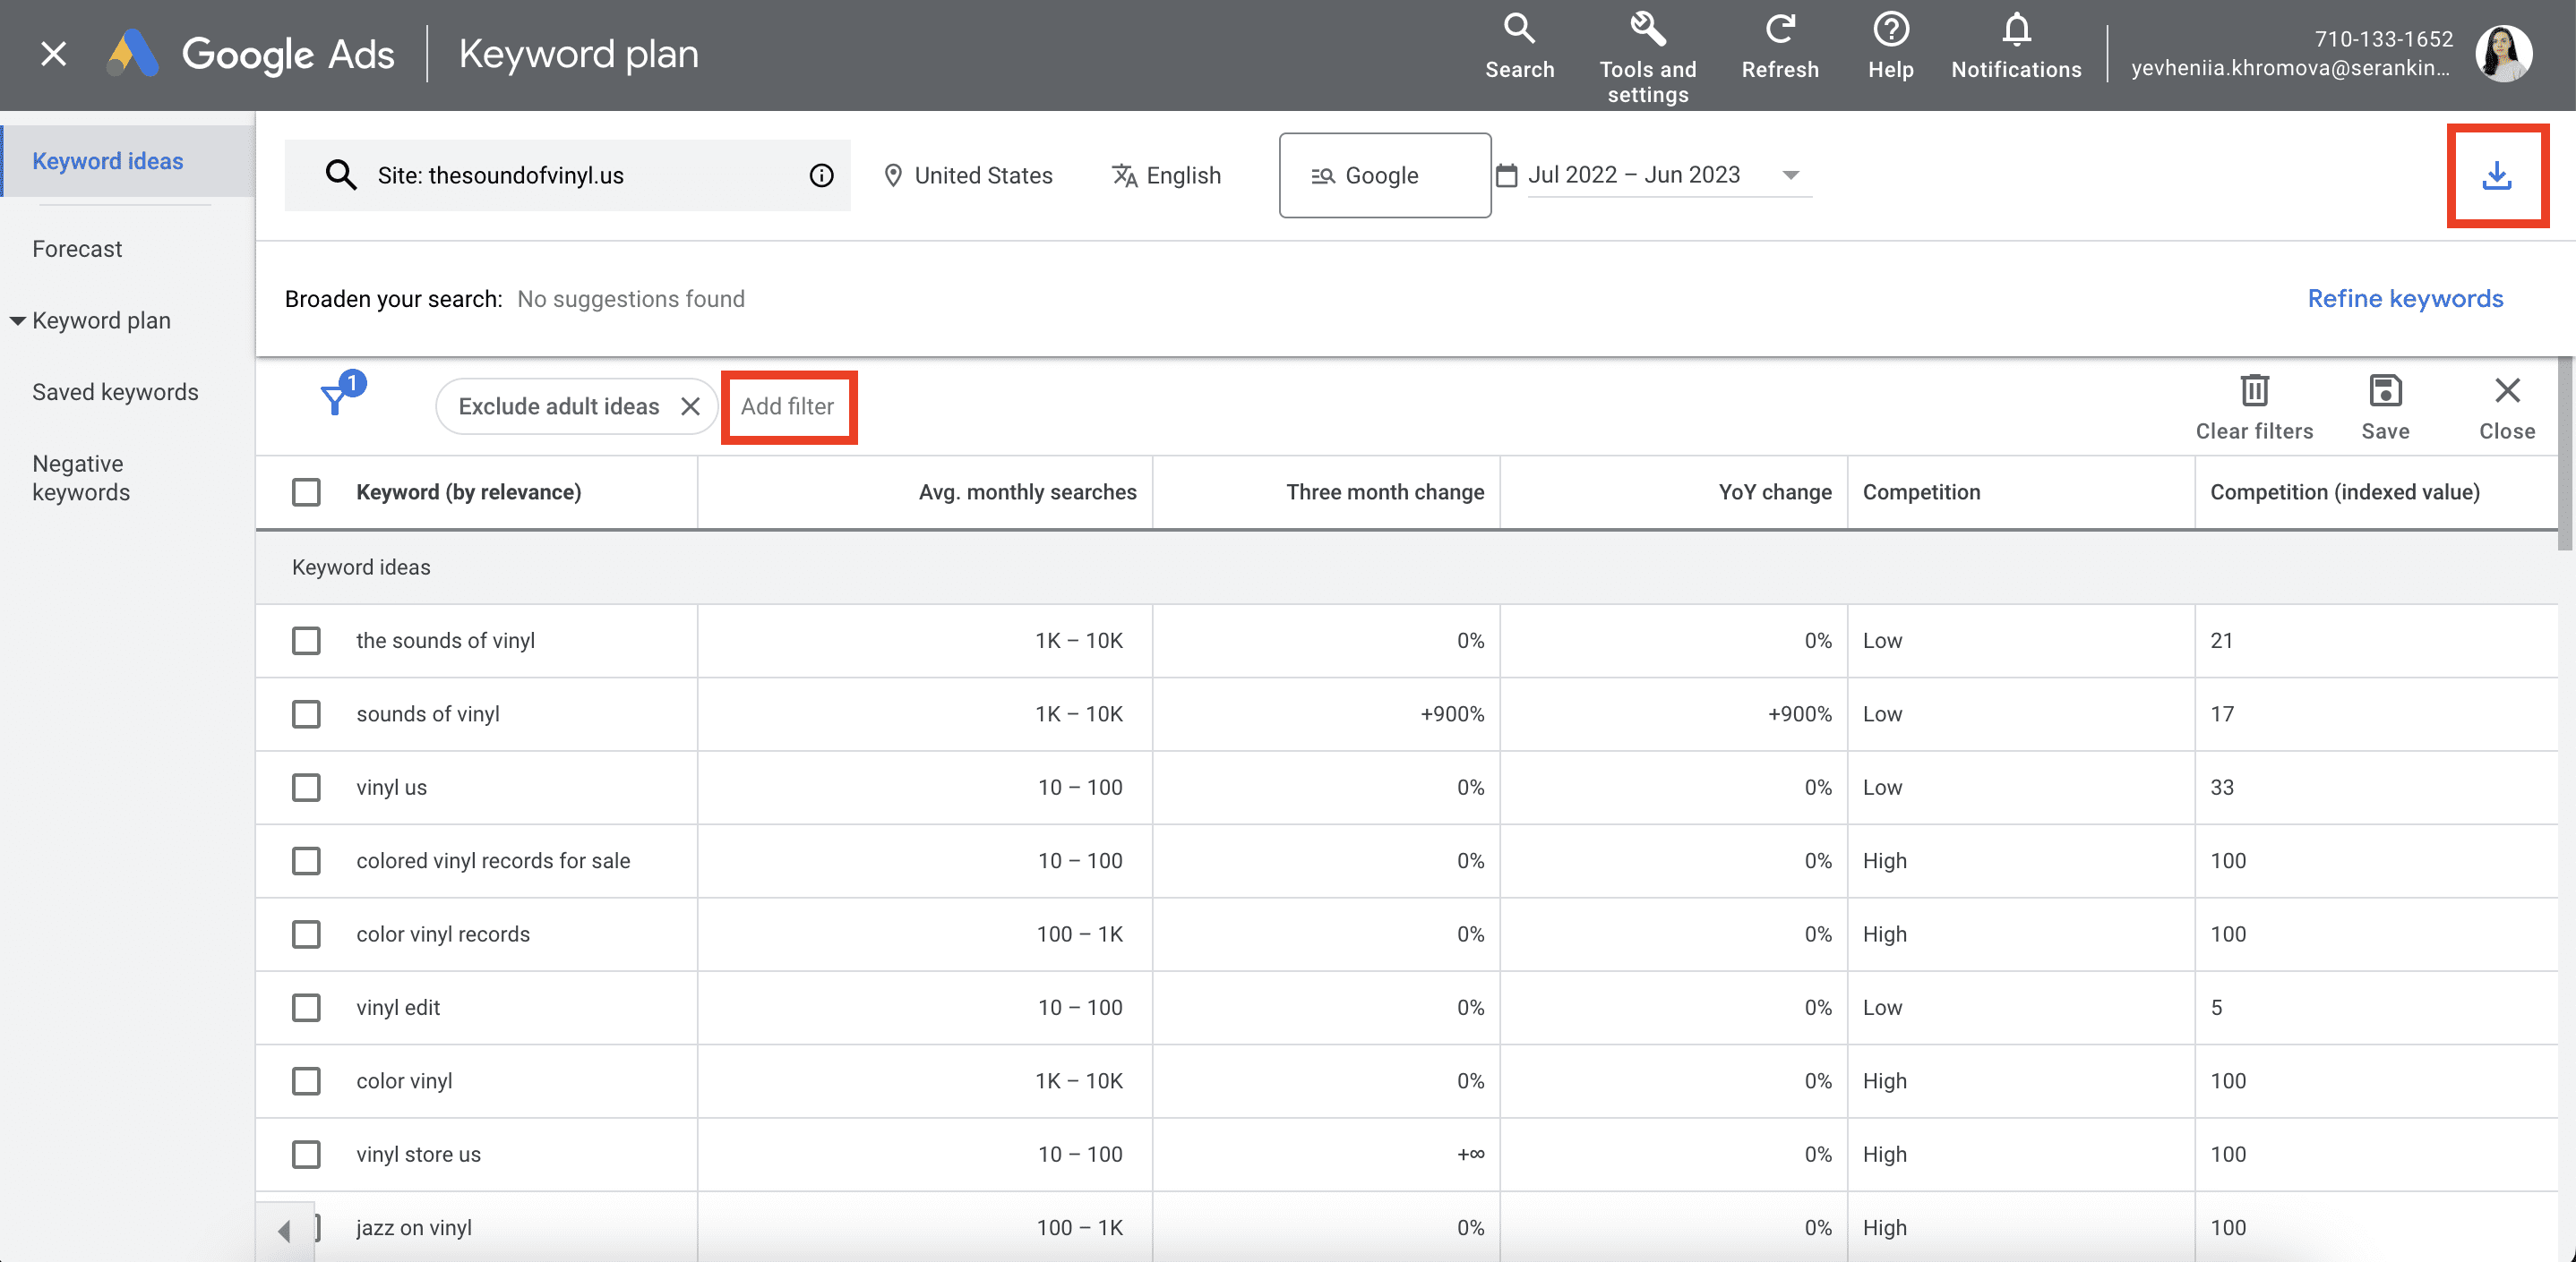The image size is (2576, 1262).
Task: Add a new filter
Action: (788, 405)
